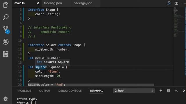Click highlighted 'square' variable on line 16
186x104 pixels.
point(40,67)
